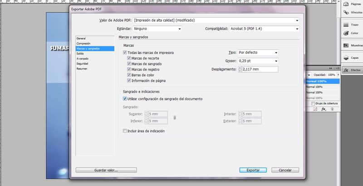Expand the Opacidad slider arrow
Image resolution: width=363 pixels, height=186 pixels.
click(338, 75)
